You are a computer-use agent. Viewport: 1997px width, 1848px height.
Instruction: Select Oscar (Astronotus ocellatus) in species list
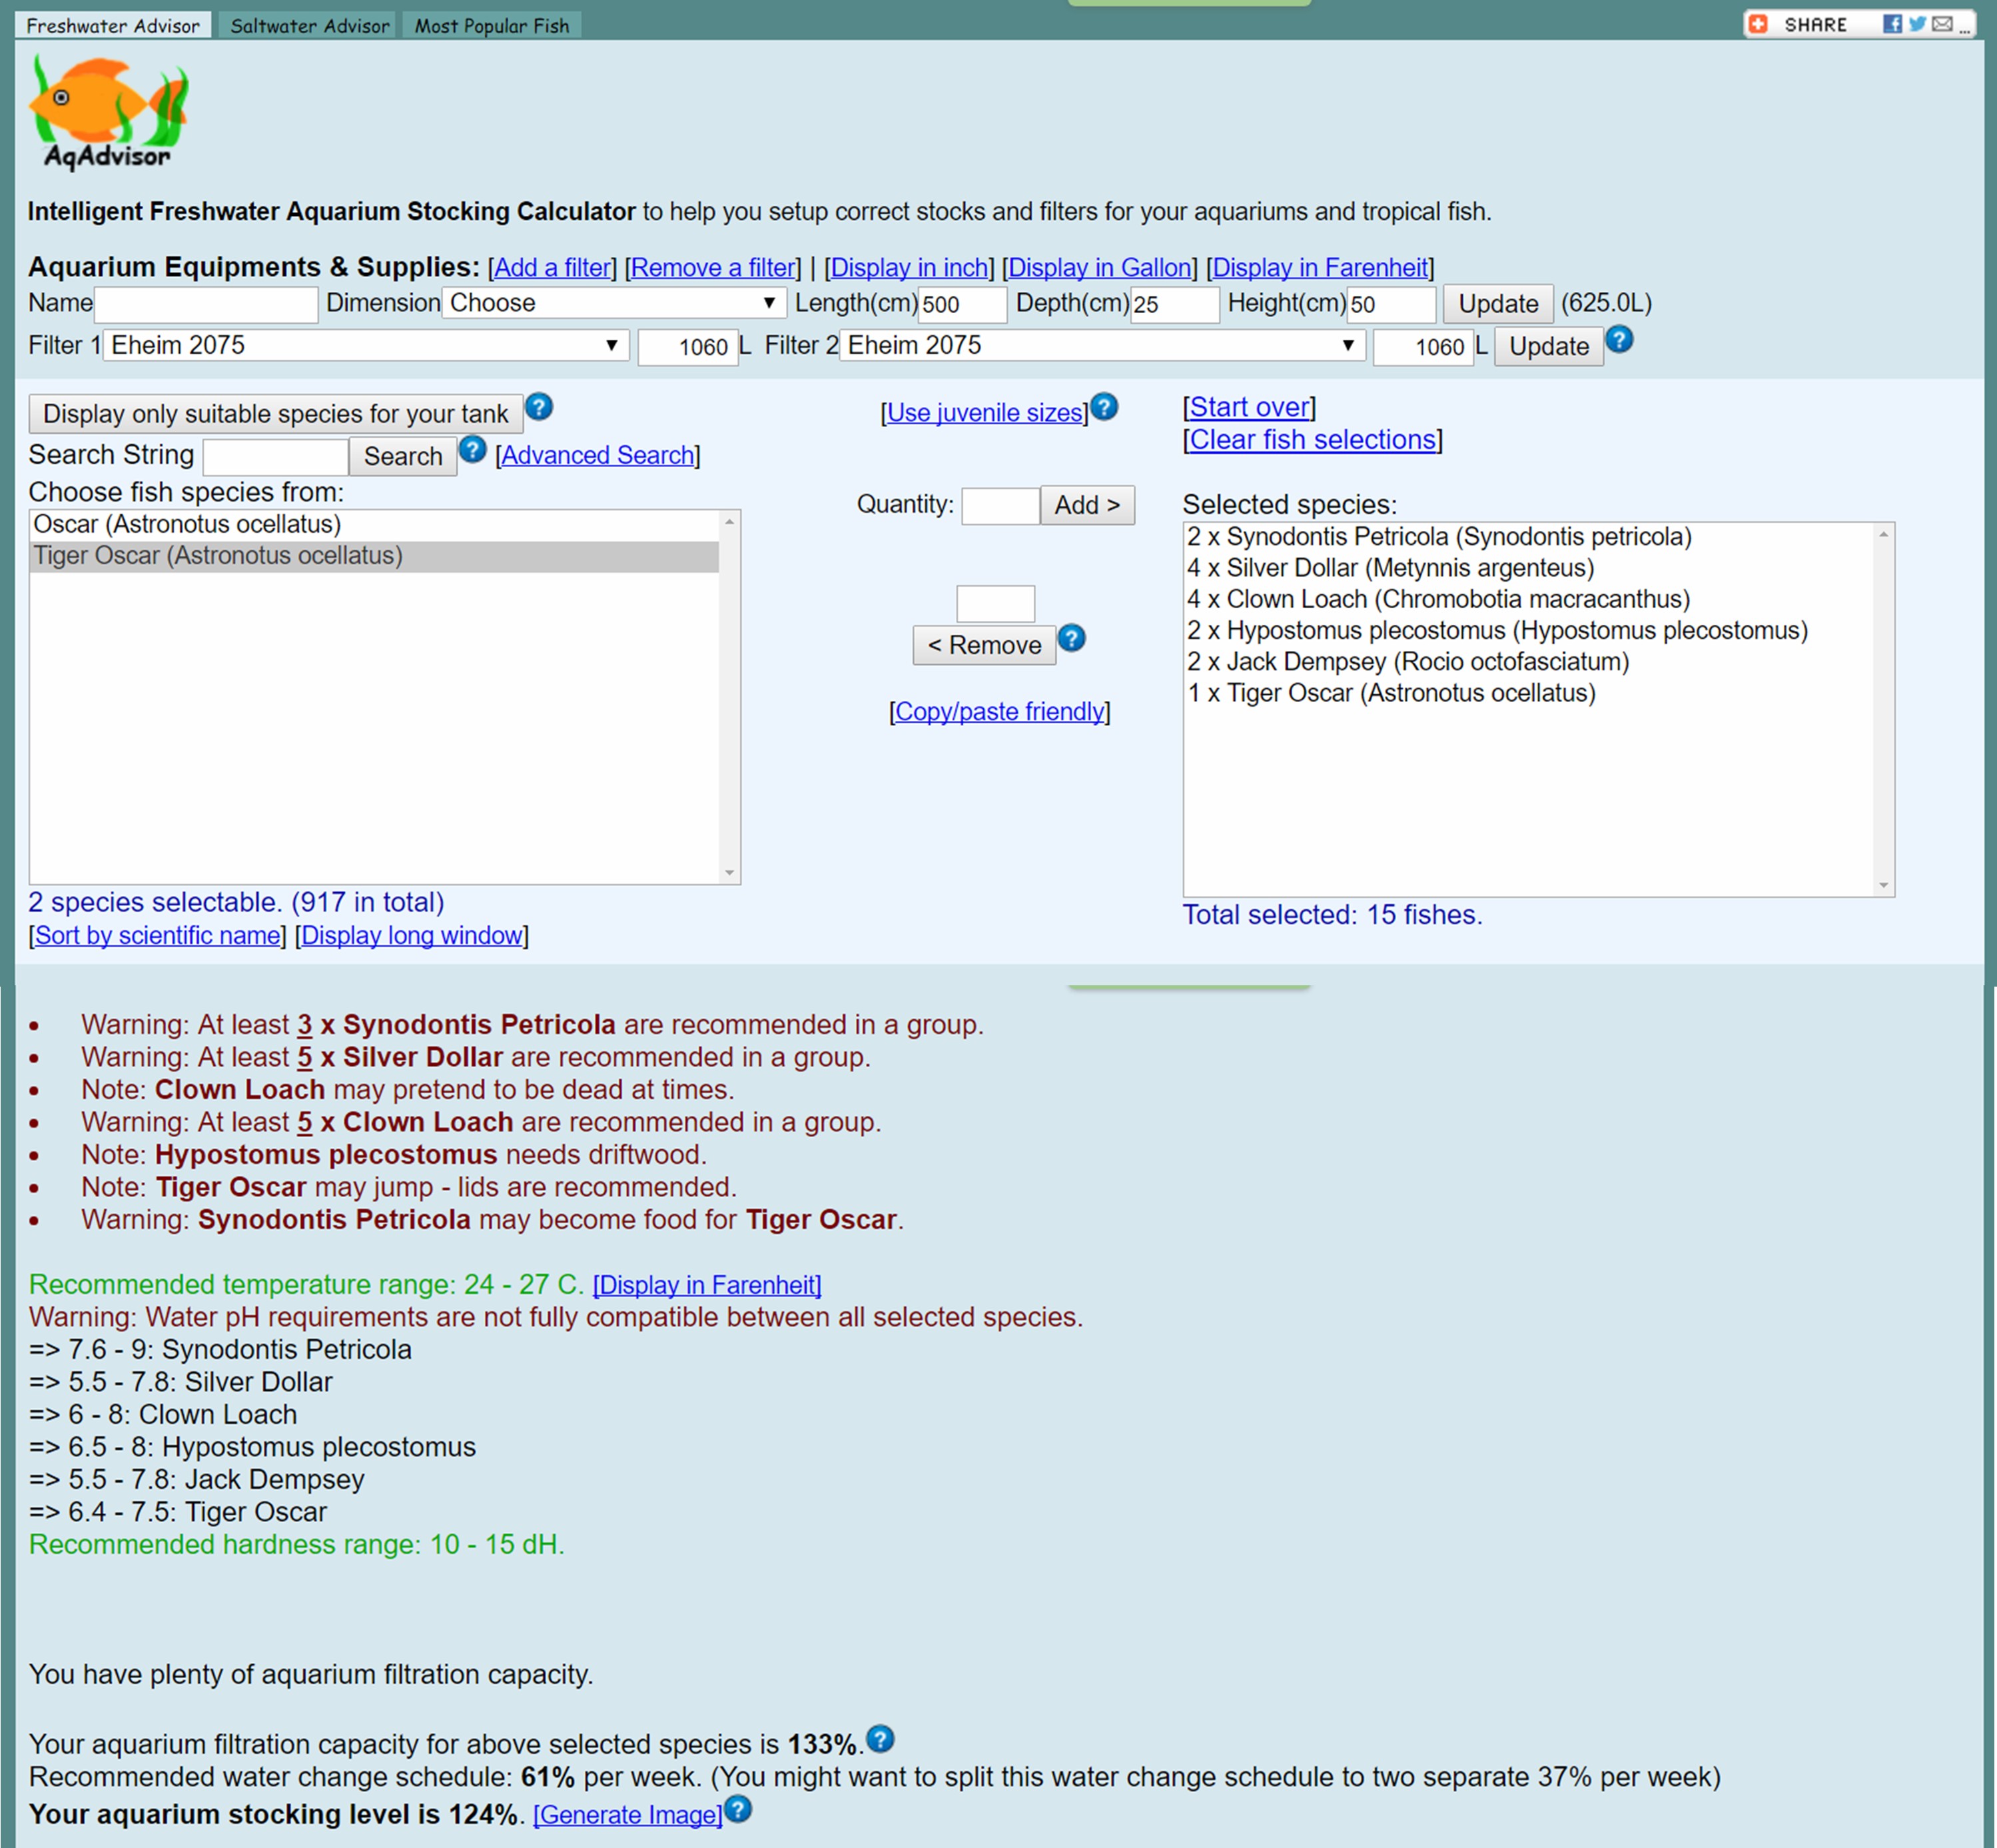(x=374, y=525)
